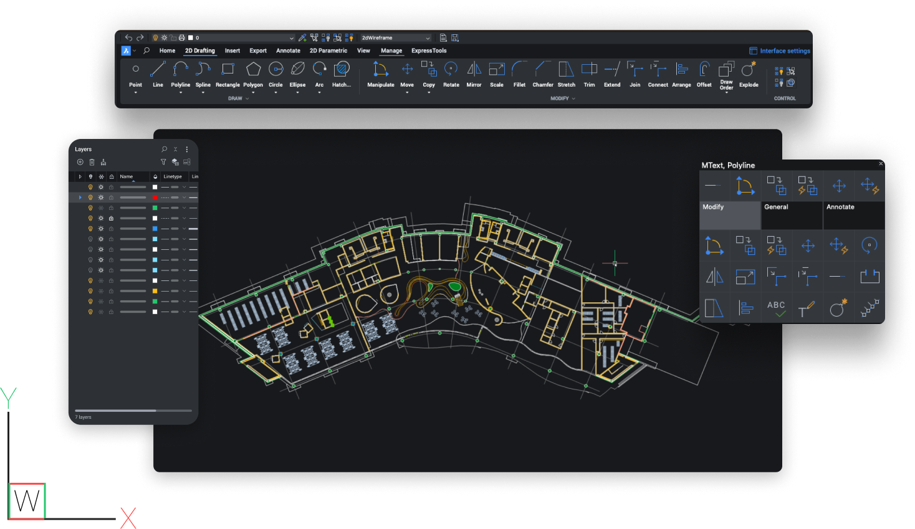Expand the DRAW panel chevron
The image size is (915, 529).
tap(248, 98)
